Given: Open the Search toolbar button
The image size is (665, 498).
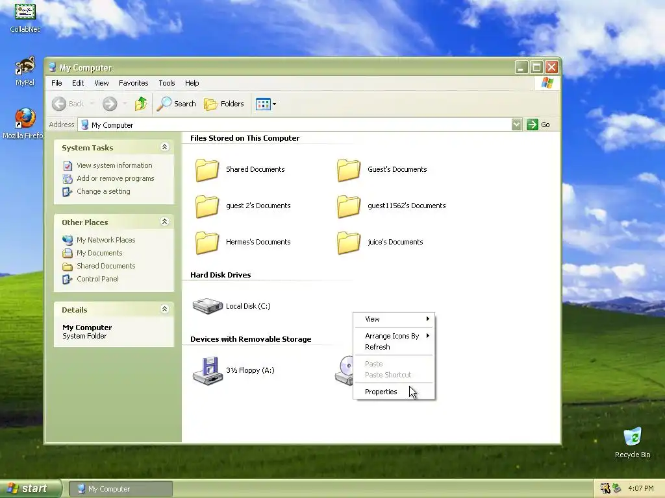Looking at the screenshot, I should click(x=177, y=104).
